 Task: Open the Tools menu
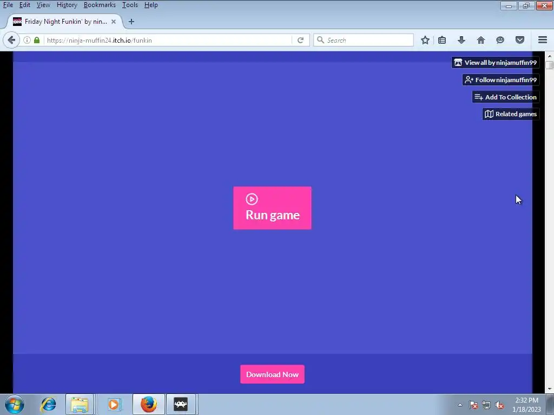[x=130, y=5]
